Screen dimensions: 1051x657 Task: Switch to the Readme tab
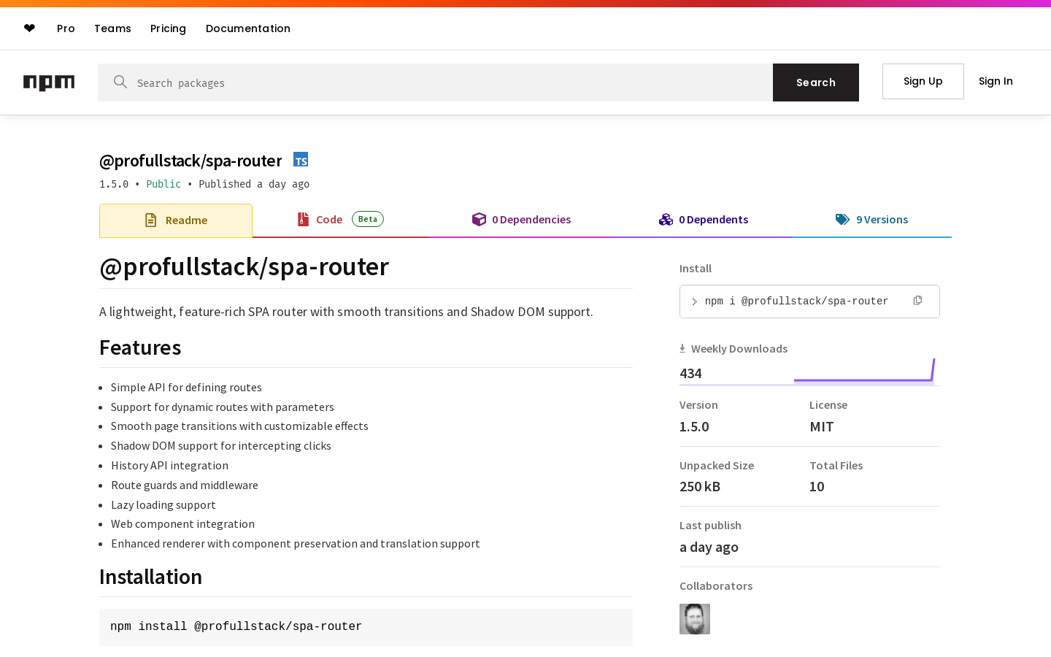click(176, 220)
